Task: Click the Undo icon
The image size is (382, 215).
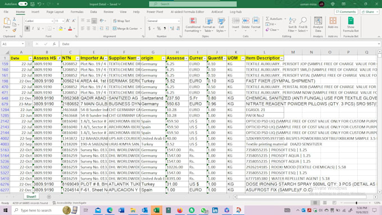Action: click(39, 4)
